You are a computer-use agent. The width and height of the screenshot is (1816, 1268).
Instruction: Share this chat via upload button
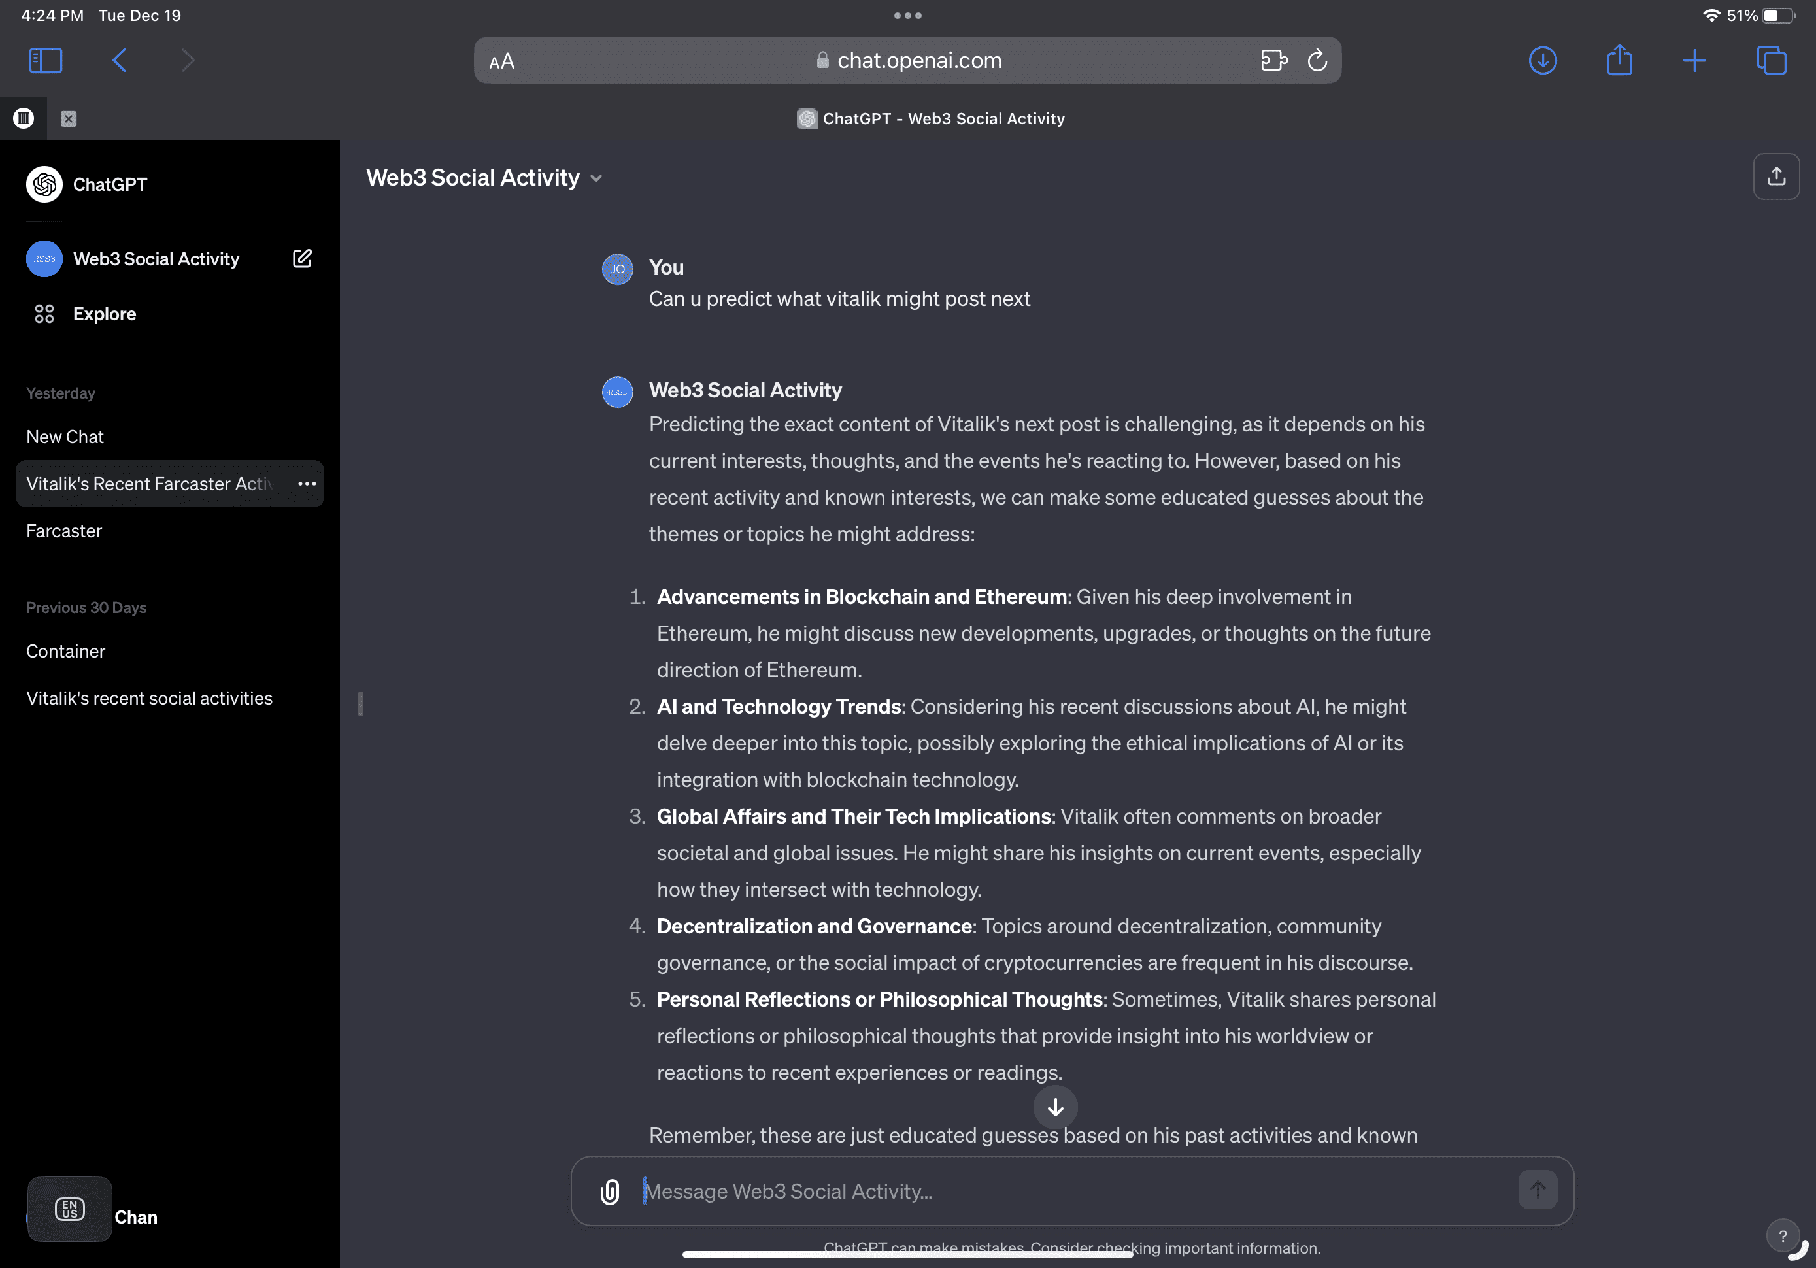(x=1777, y=176)
